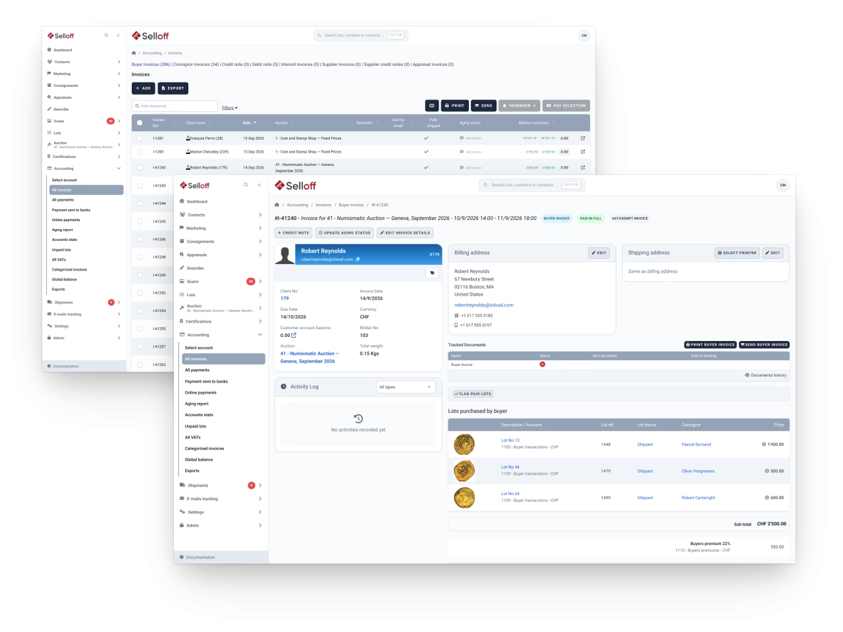Tick the checkbox next to invoice I-41243

tap(140, 186)
